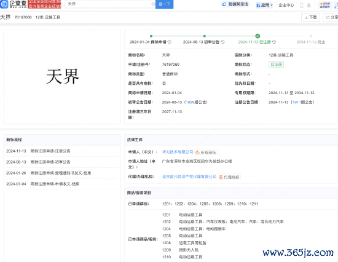Click clock icon beside 商标申请 date
The height and width of the screenshot is (262, 338).
[170, 42]
